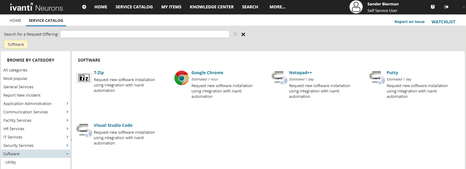
Task: Focus the Search for a Request Offering field
Action: (145, 34)
